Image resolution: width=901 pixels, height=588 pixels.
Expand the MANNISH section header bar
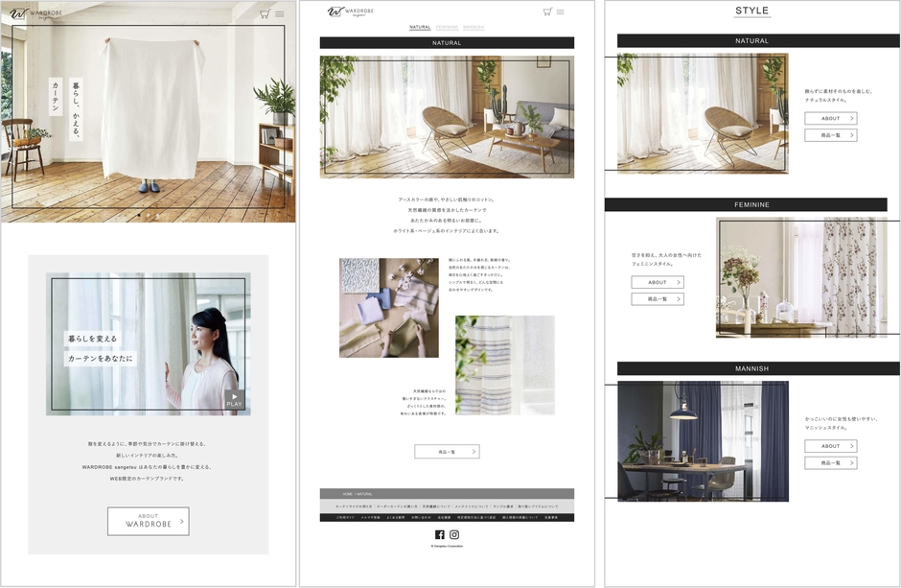coord(751,368)
